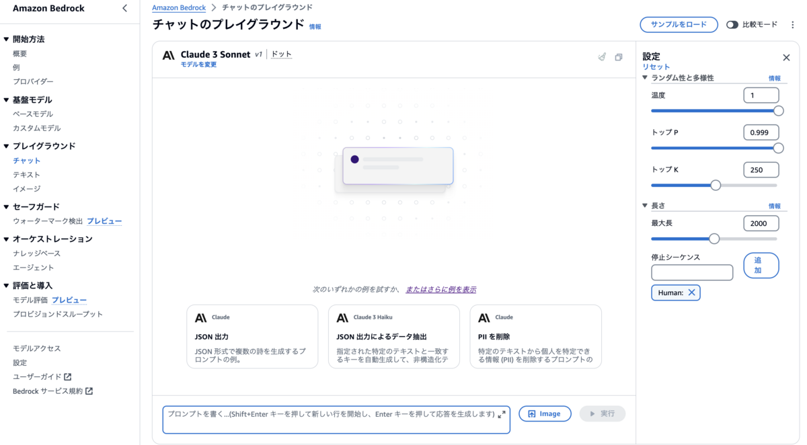This screenshot has width=807, height=445.
Task: Go to プロバイダー in sidebar
Action: tap(33, 81)
